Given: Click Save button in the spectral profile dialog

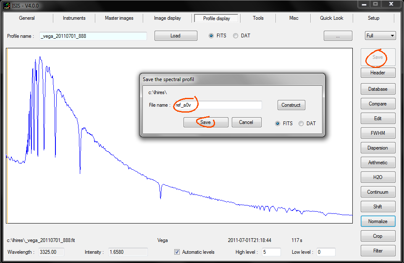Looking at the screenshot, I should pyautogui.click(x=205, y=122).
